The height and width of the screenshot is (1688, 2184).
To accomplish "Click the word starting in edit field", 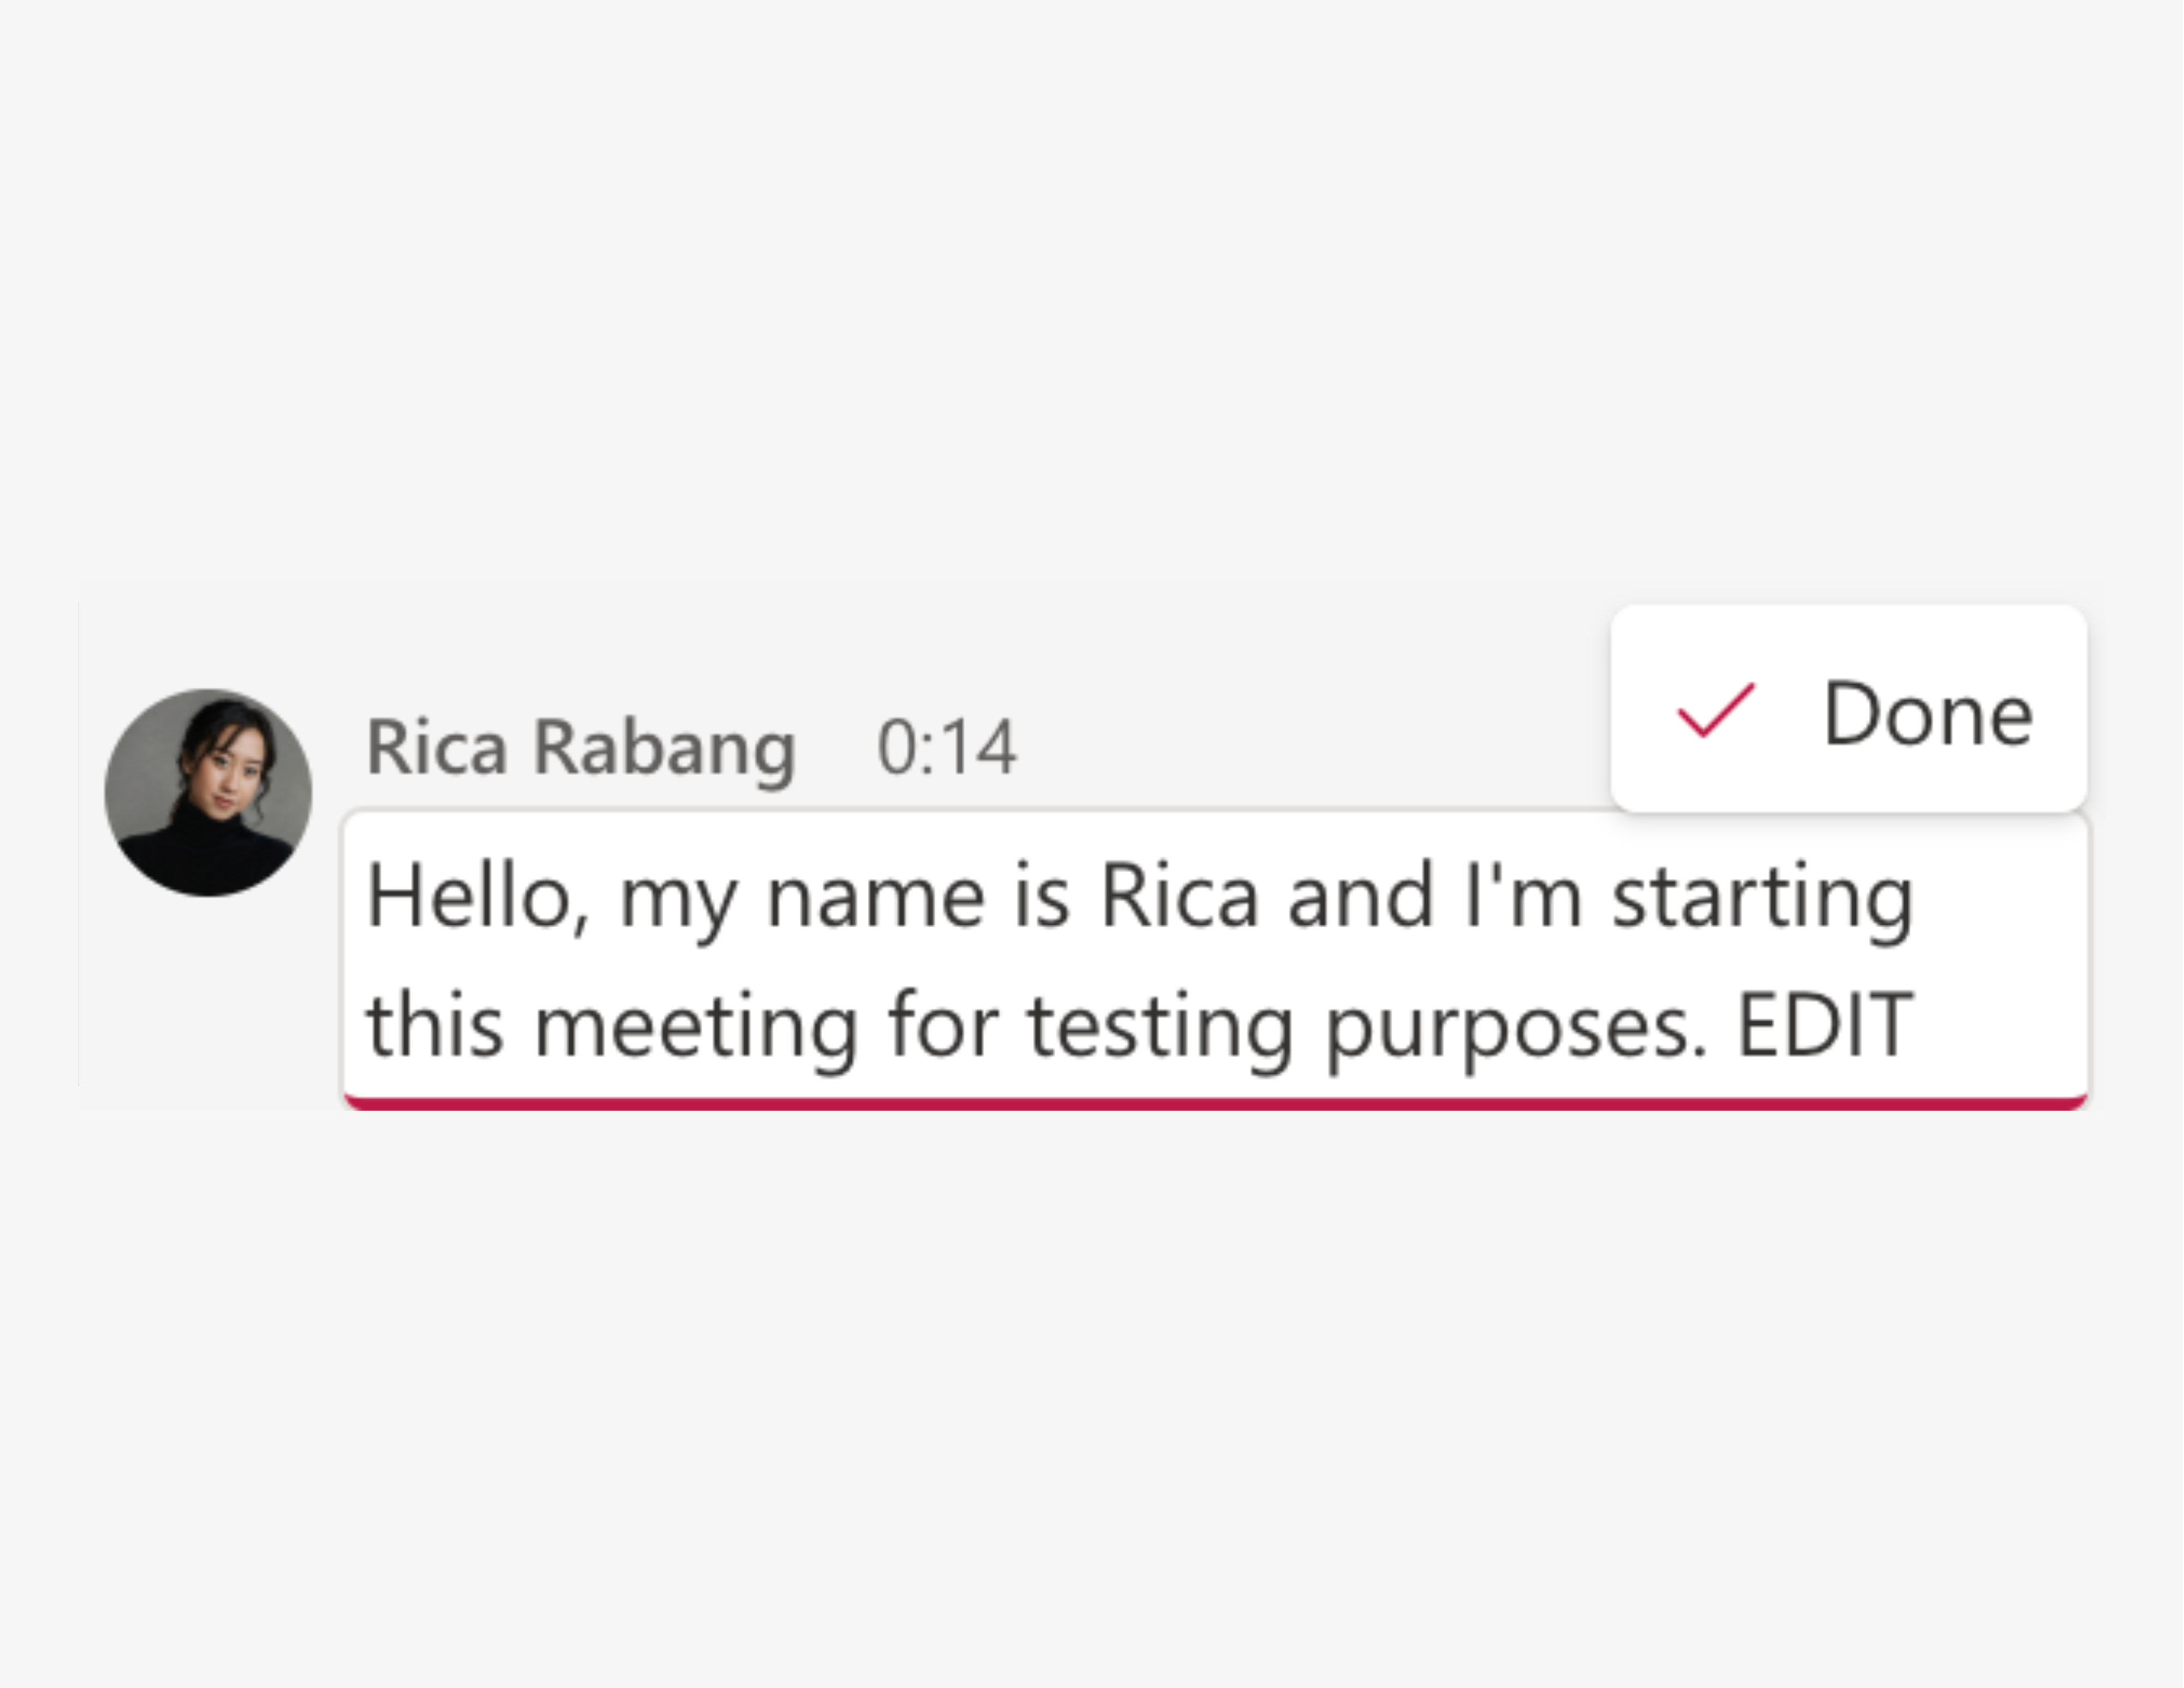I will 1762,897.
